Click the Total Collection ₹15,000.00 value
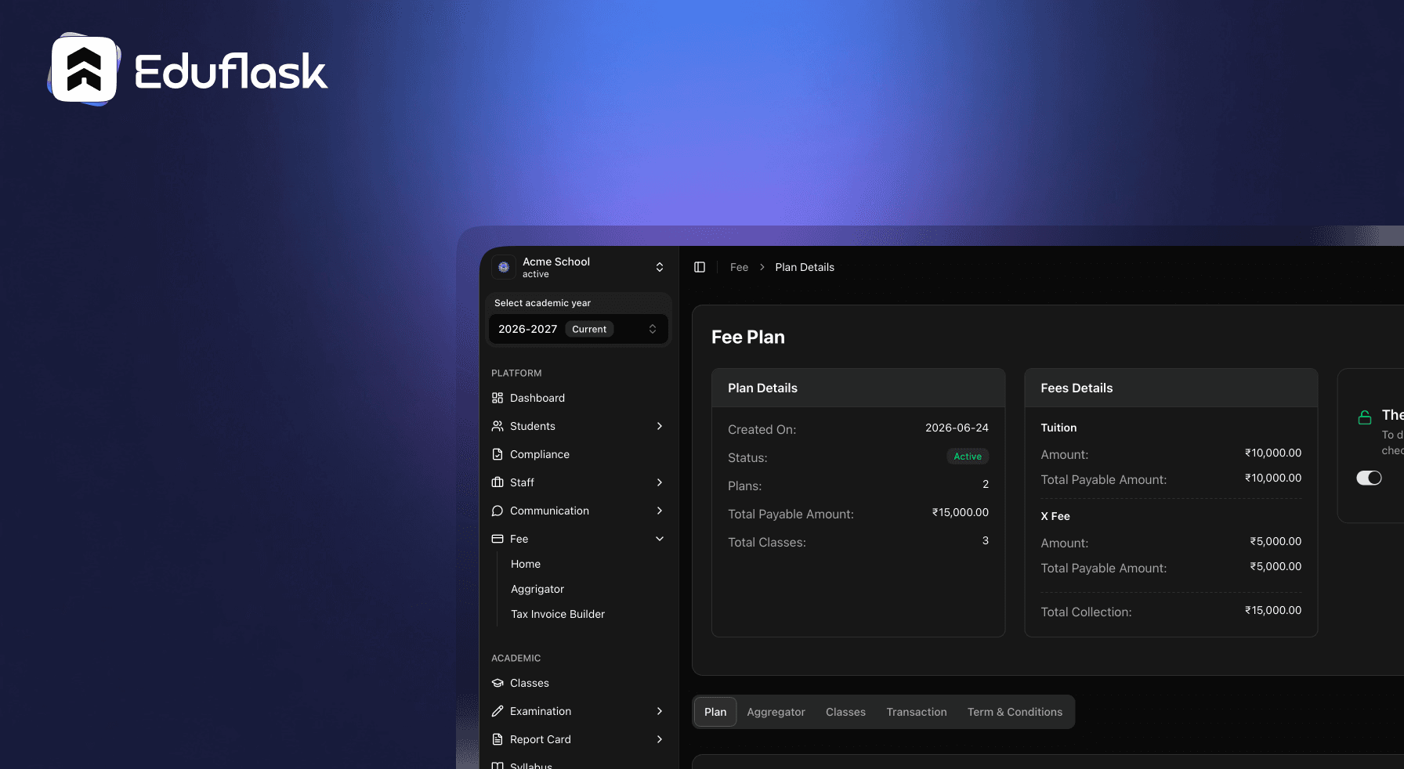The height and width of the screenshot is (769, 1404). tap(1273, 610)
